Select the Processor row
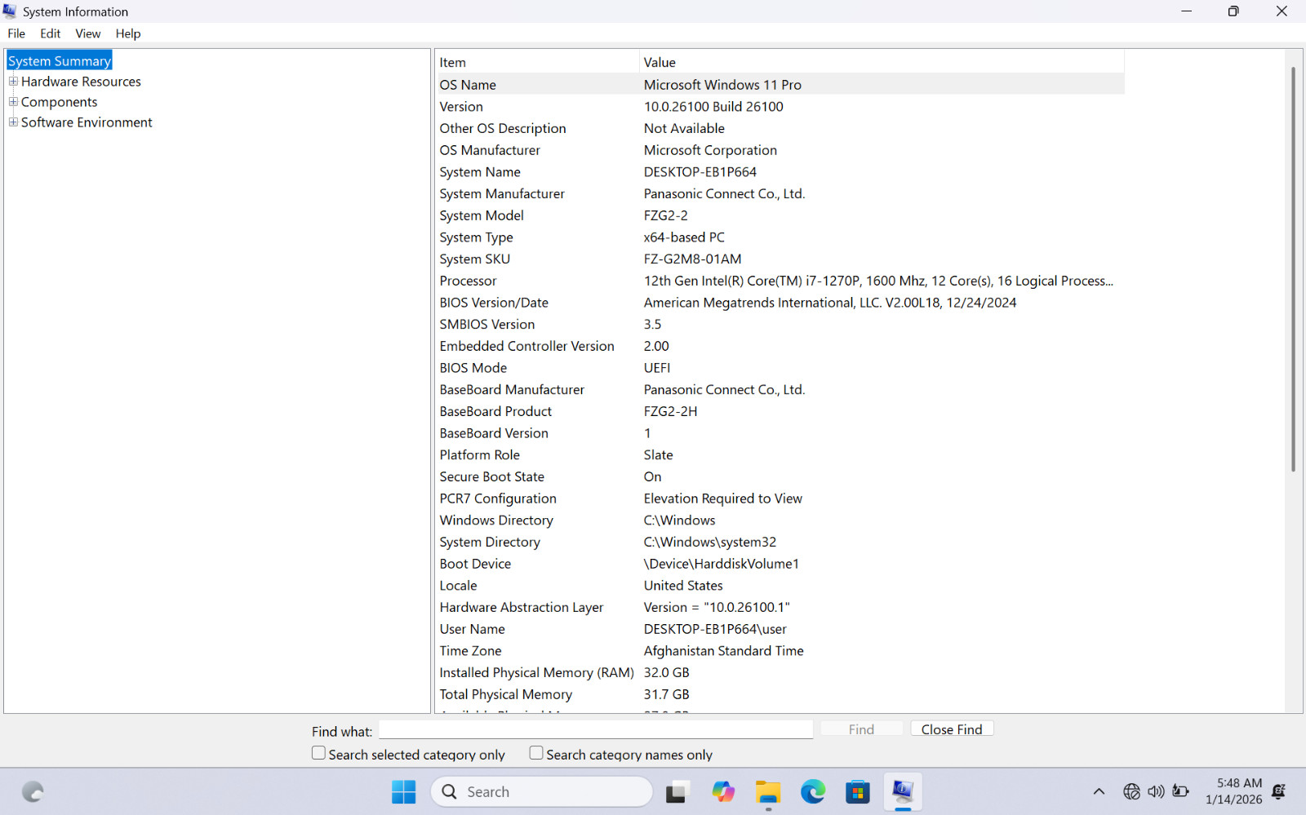Image resolution: width=1306 pixels, height=815 pixels. tap(780, 281)
